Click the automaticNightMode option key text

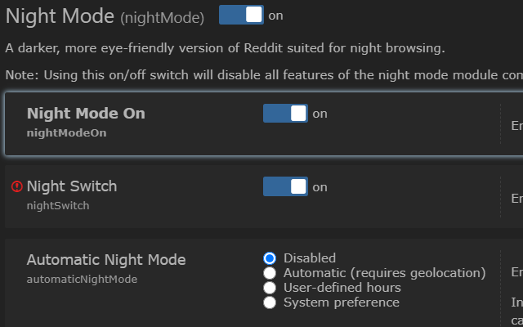coord(82,279)
